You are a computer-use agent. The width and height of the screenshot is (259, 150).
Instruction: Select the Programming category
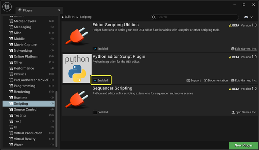click(28, 86)
